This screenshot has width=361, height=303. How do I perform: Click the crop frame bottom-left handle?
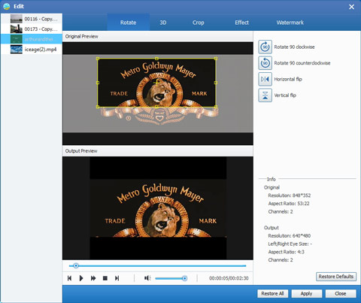[x=98, y=107]
